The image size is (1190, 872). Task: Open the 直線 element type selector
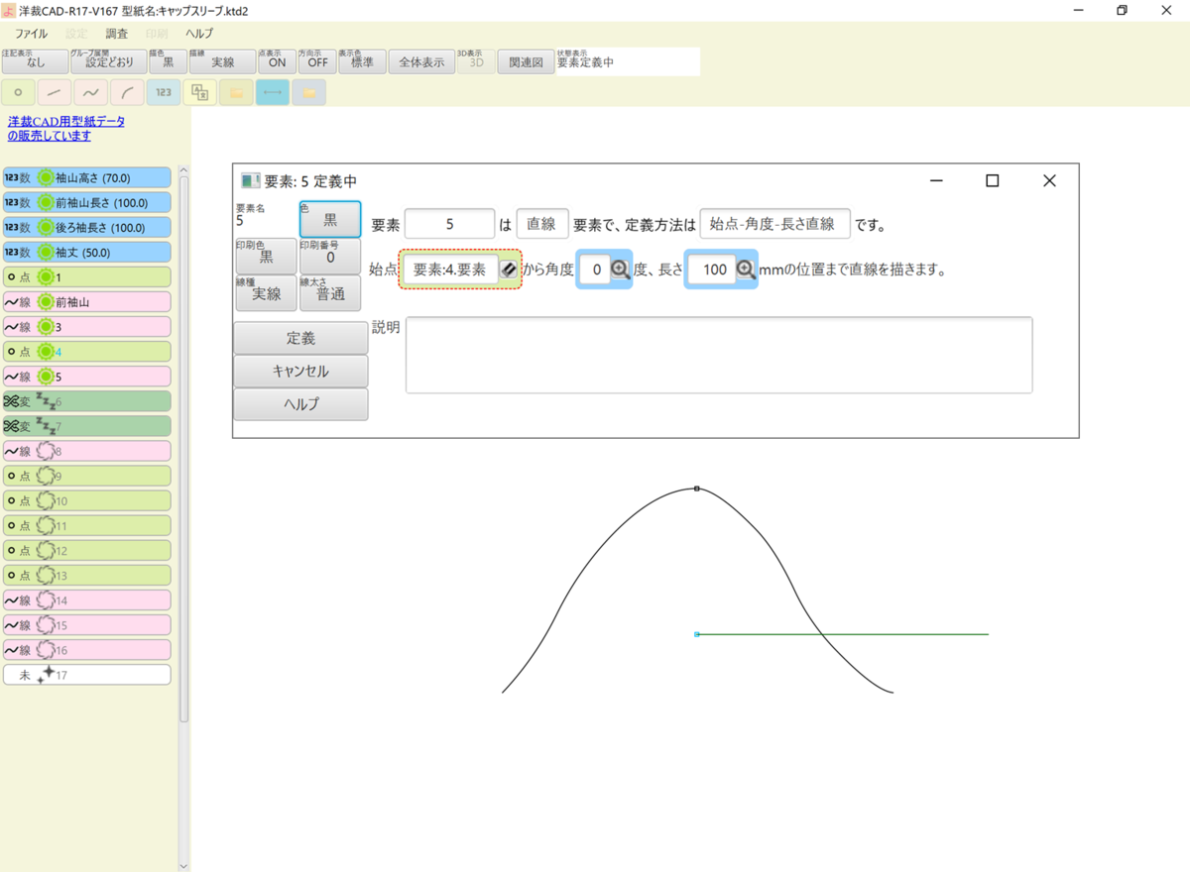(x=542, y=224)
